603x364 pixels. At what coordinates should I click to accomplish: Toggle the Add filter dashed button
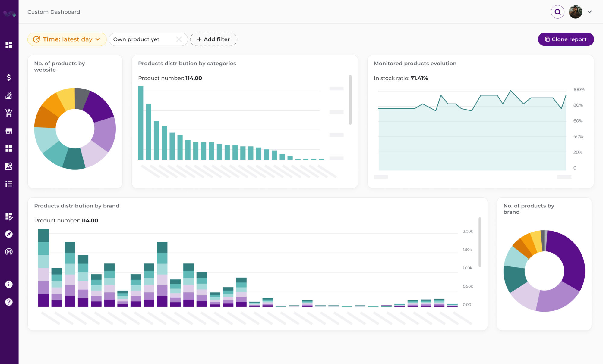click(x=213, y=39)
